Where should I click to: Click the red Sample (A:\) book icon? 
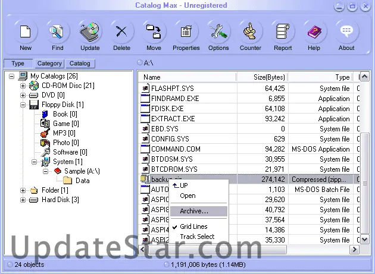coord(58,171)
